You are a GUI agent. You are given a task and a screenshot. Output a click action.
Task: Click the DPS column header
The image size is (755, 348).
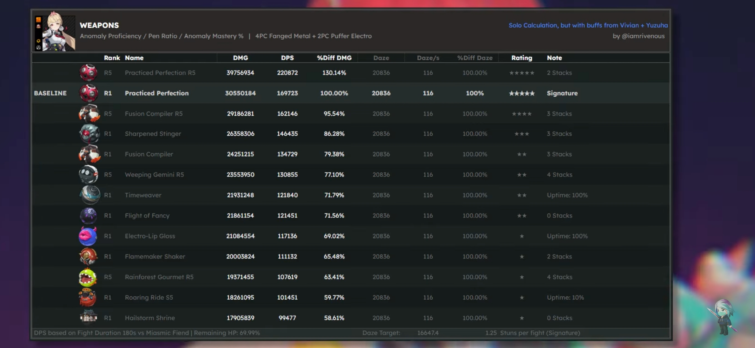287,58
